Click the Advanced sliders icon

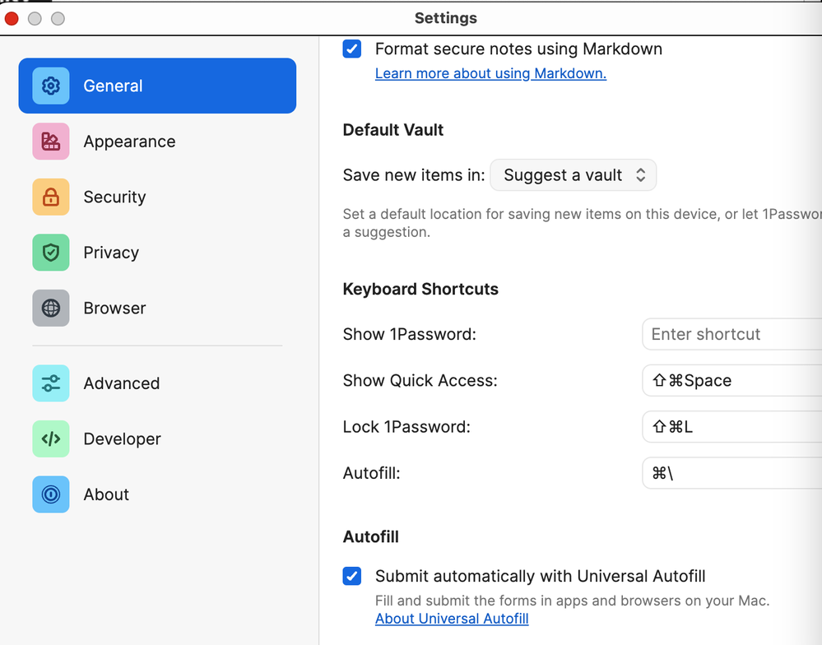click(x=51, y=383)
